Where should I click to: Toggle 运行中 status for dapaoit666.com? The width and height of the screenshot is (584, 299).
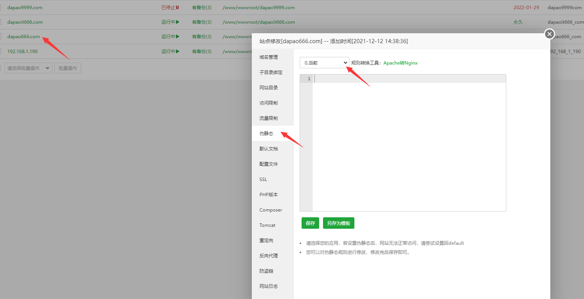[x=170, y=22]
